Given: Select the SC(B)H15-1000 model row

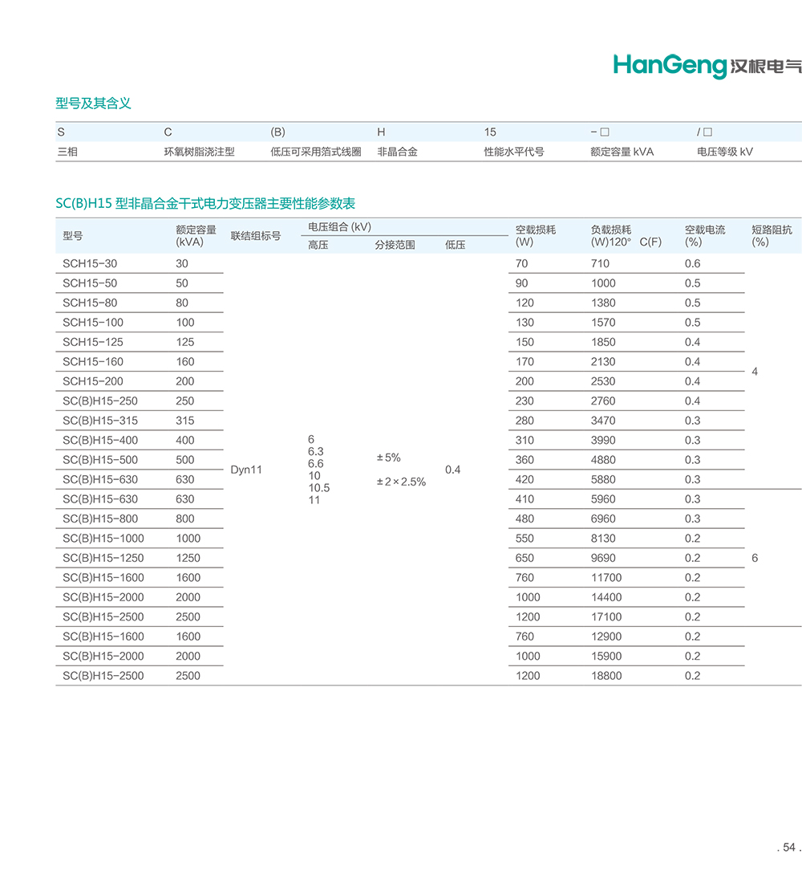Looking at the screenshot, I should 103,539.
